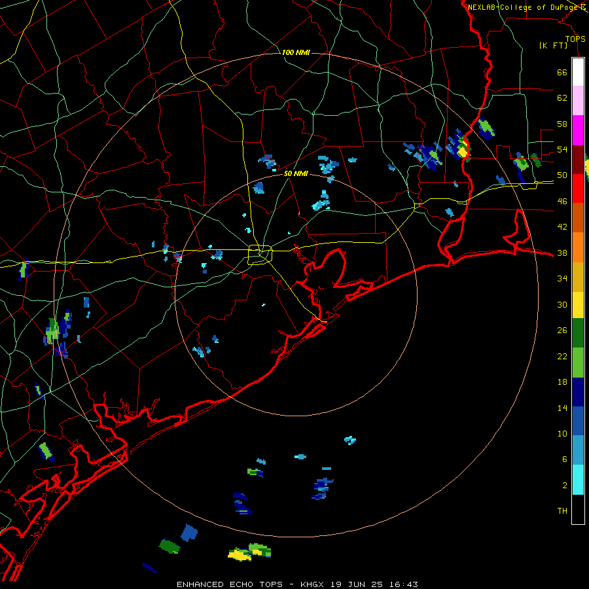Click the white 66+ K FT color swatch
The image size is (589, 589).
578,72
